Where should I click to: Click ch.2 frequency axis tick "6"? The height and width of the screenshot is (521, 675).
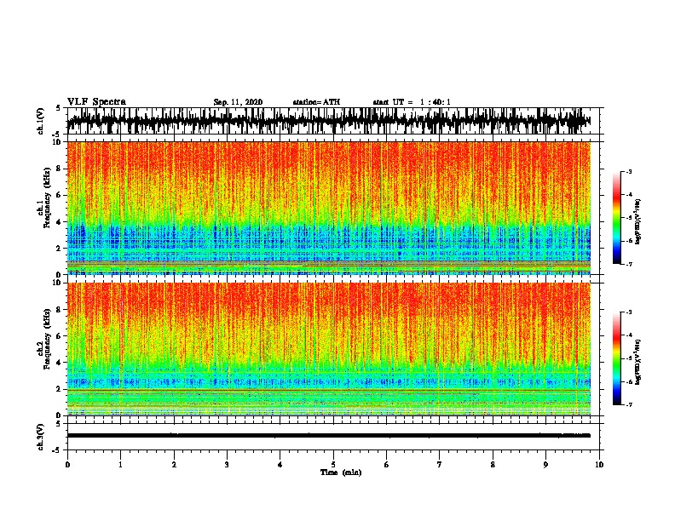(60, 336)
